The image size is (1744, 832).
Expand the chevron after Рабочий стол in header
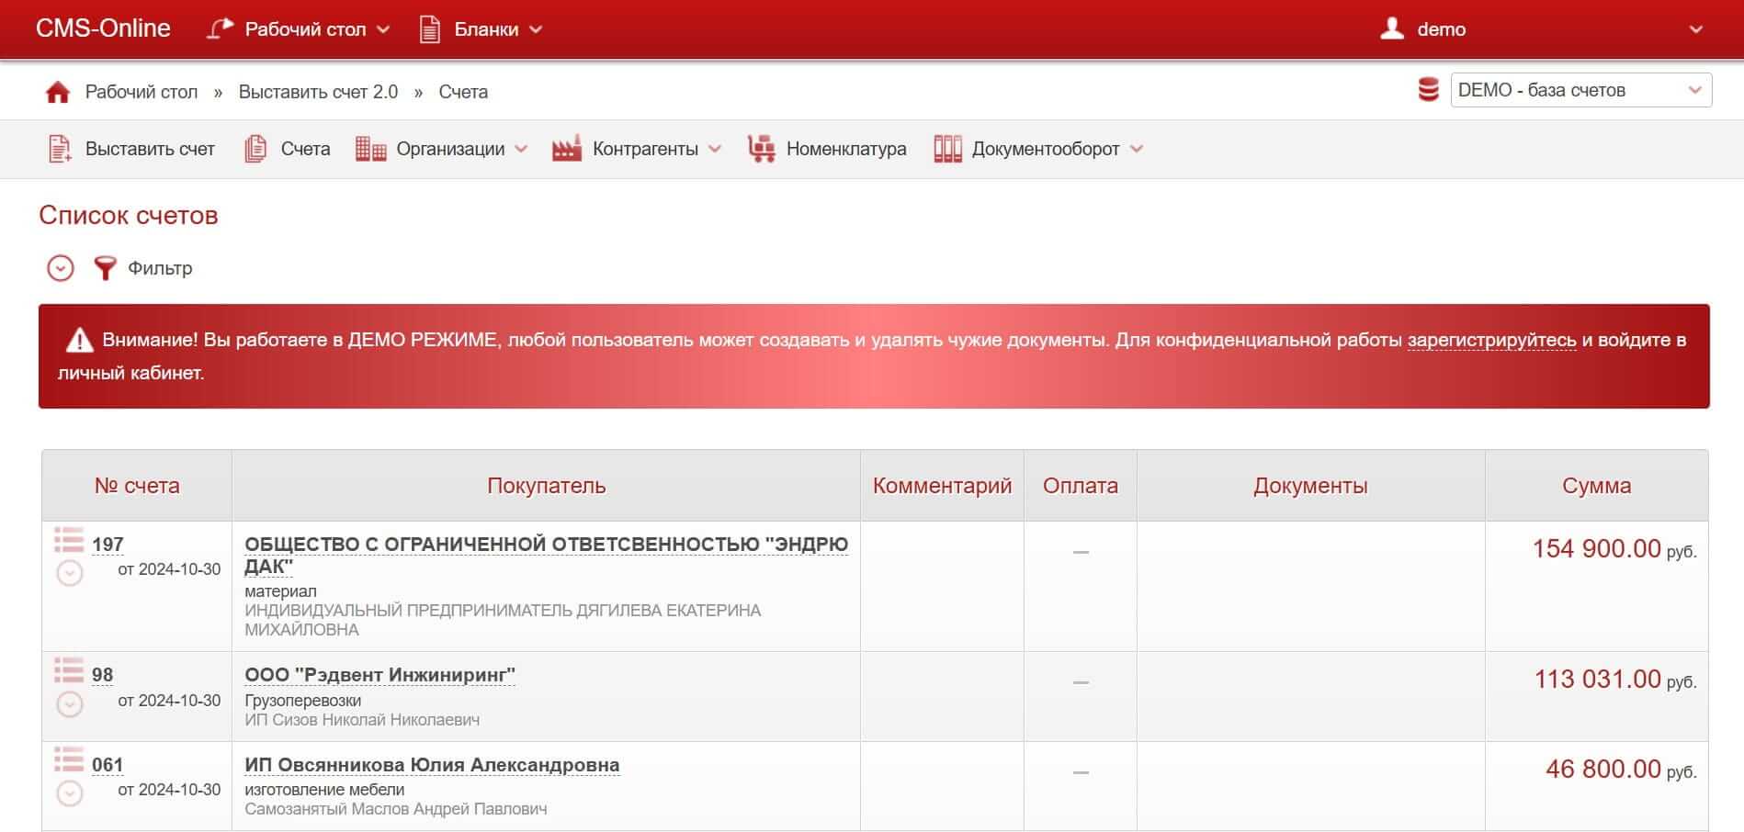coord(383,29)
